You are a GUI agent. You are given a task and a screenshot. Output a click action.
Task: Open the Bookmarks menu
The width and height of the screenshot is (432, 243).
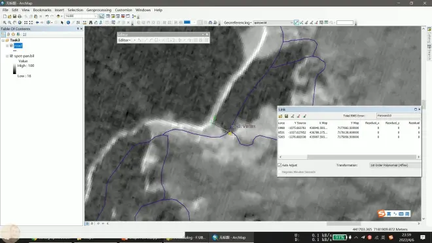(42, 10)
